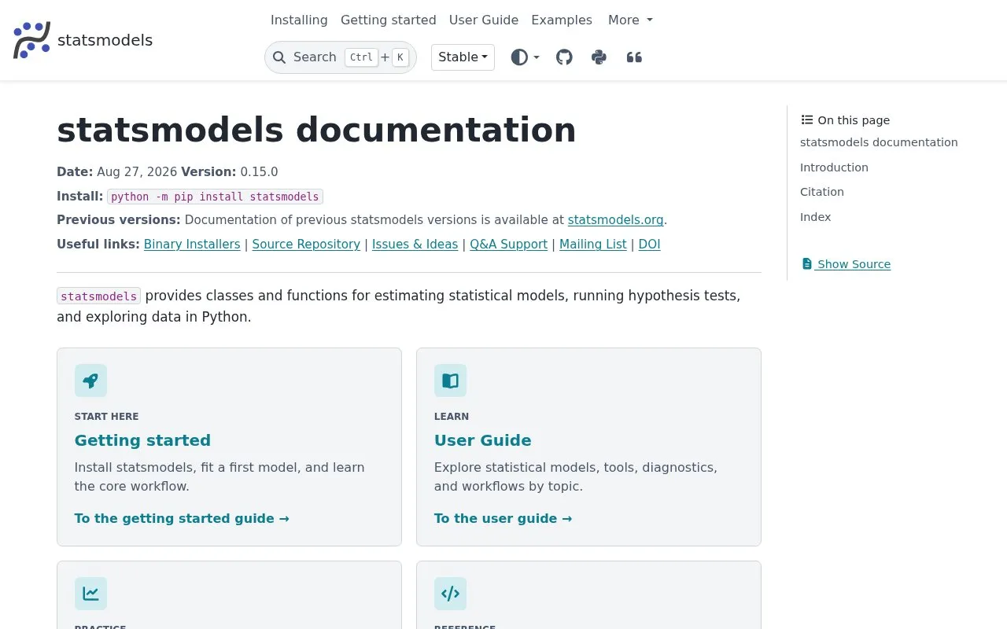
Task: Open the Examples nav item
Action: 562,20
